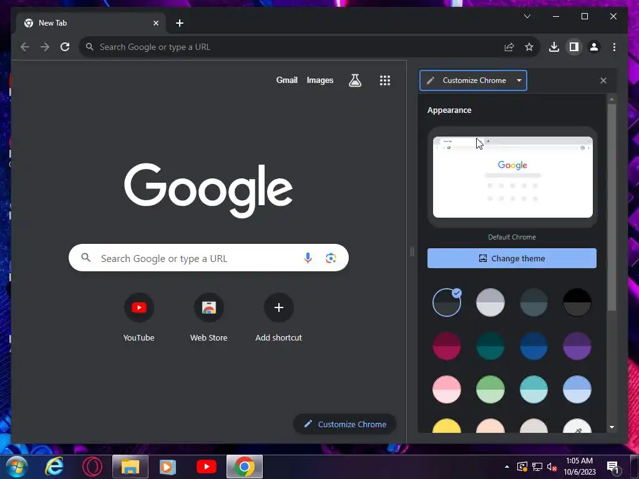Open Search Labs flask icon
Image resolution: width=639 pixels, height=479 pixels.
click(x=355, y=80)
